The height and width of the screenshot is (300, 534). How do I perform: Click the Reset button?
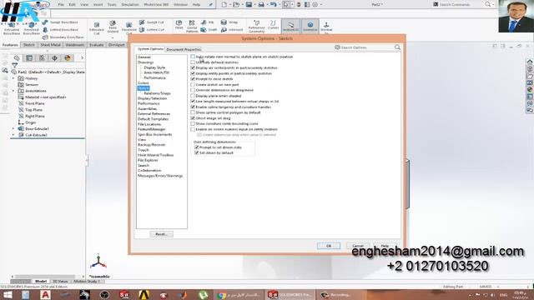point(161,234)
